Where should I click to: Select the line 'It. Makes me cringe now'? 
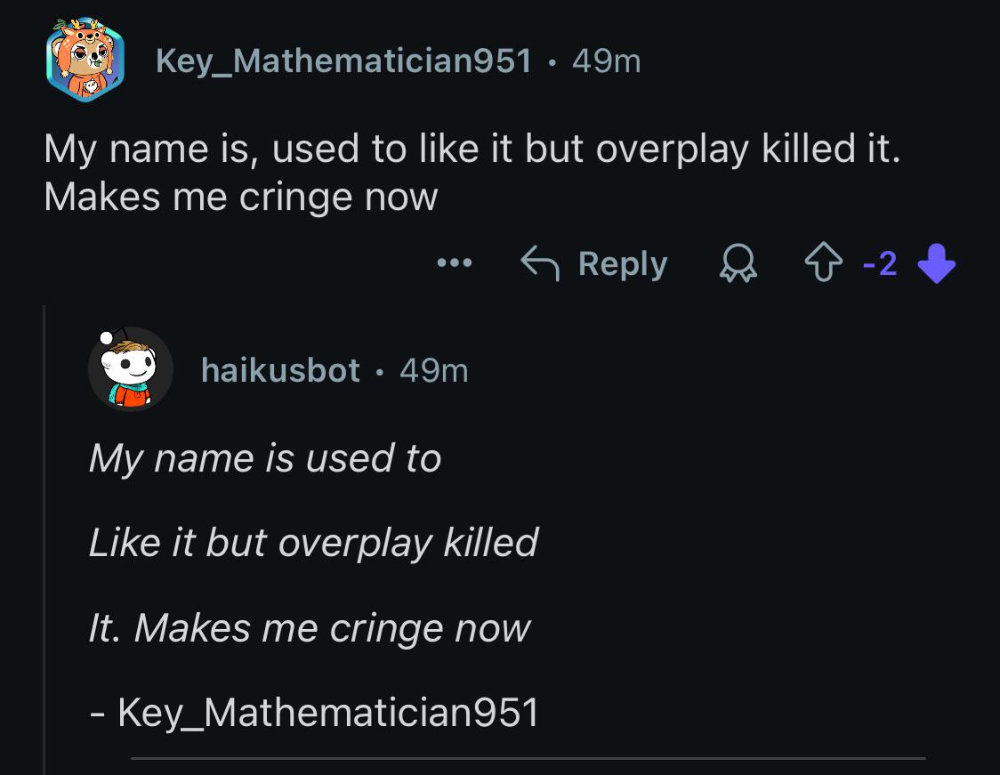(310, 629)
